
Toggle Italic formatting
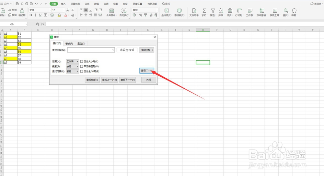35,15
